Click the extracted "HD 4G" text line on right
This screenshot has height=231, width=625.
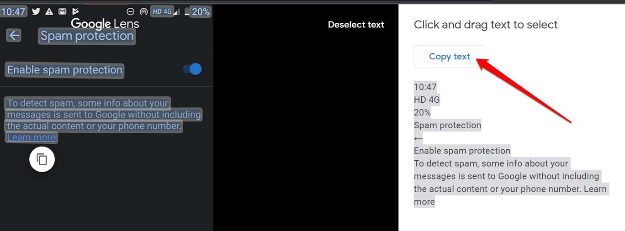pyautogui.click(x=427, y=100)
